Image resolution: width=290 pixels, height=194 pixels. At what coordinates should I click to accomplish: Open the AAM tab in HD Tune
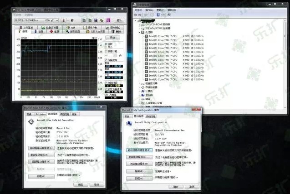[71, 28]
